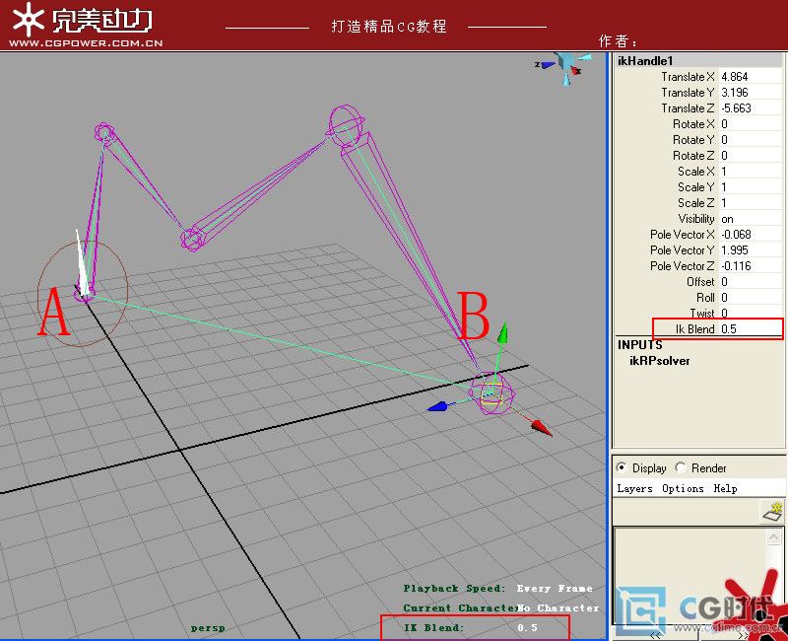
Task: Select the Ik Blend attribute label
Action: 695,329
